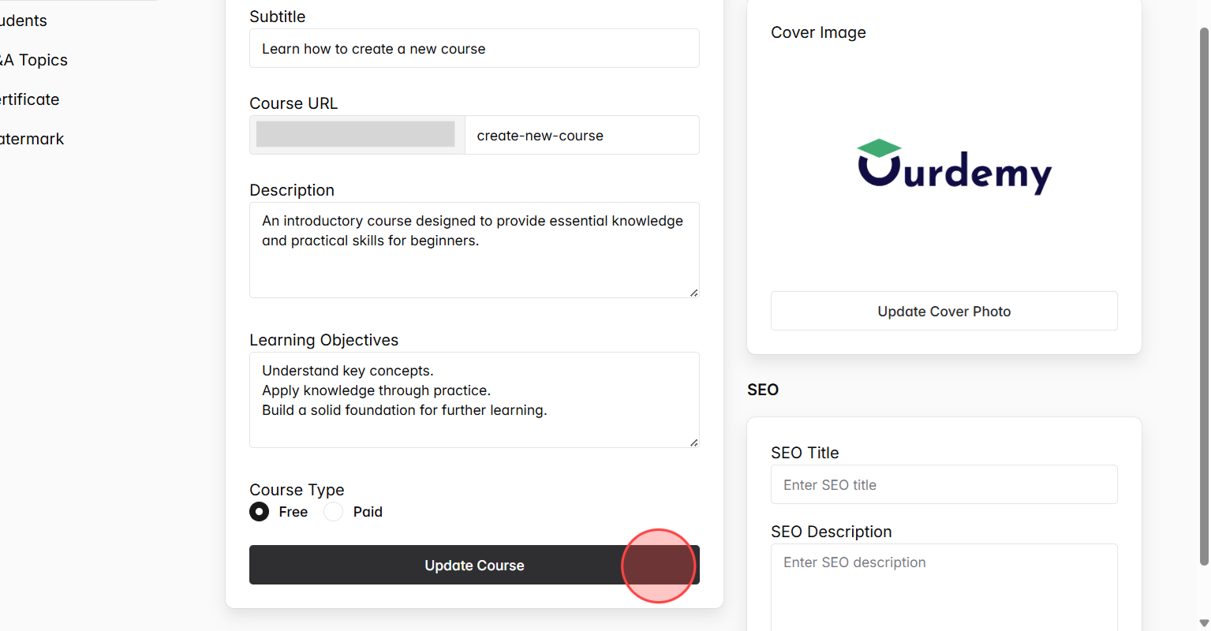Click the Subtitle text field
This screenshot has height=631, width=1211.
(473, 48)
